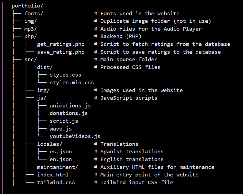
Task: Click the locales/ translations folder
Action: coord(50,144)
